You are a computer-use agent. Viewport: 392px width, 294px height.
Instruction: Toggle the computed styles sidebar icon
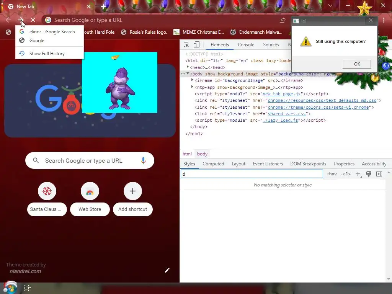(x=379, y=174)
